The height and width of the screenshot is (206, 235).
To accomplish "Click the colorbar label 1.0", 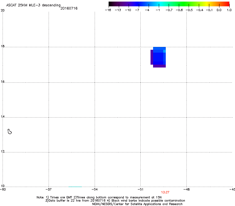I will pos(229,10).
